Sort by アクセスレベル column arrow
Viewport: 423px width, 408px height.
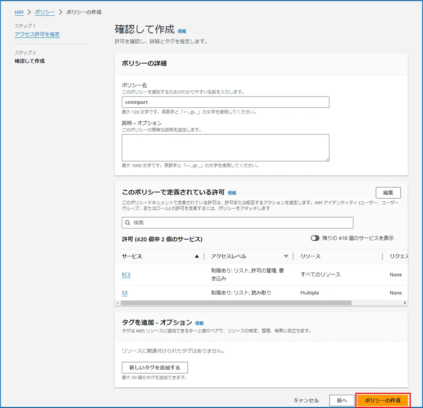coord(286,256)
